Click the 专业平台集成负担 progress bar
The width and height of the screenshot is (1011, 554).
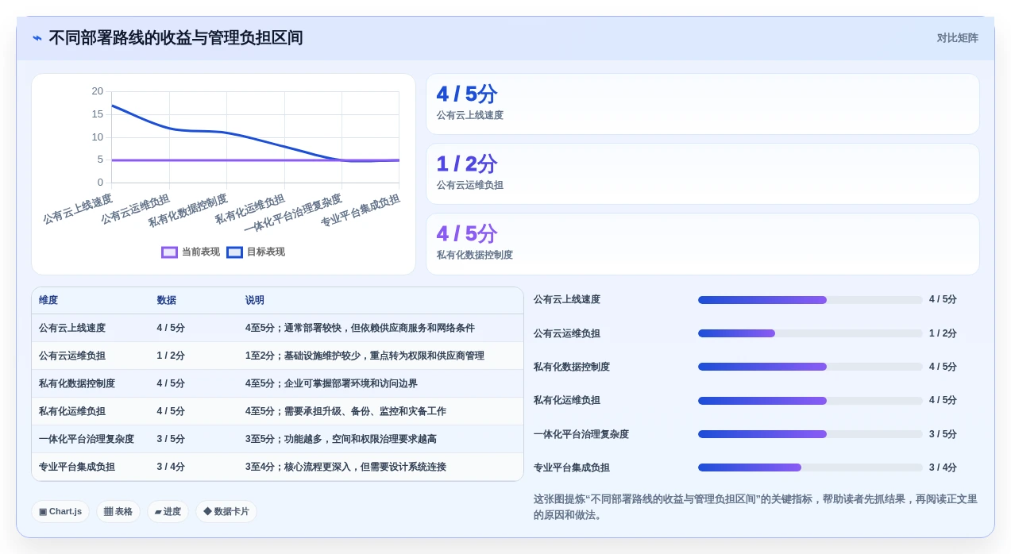click(x=810, y=467)
